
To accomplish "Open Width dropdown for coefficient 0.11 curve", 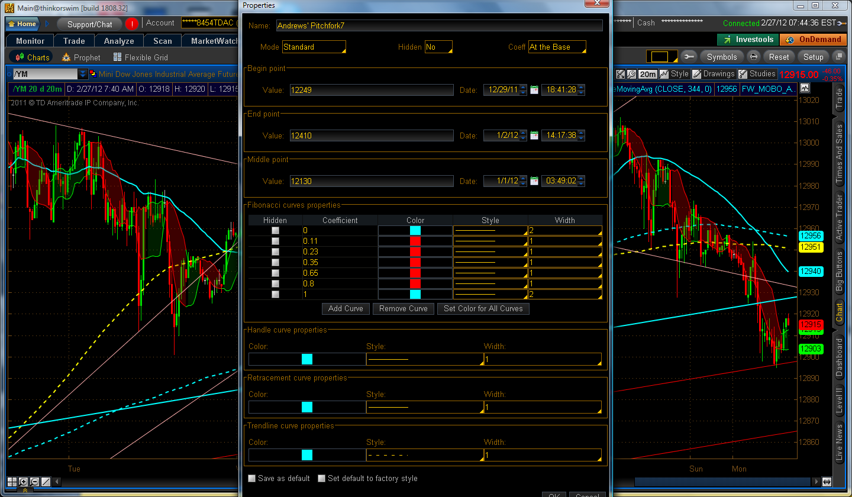I will (565, 241).
